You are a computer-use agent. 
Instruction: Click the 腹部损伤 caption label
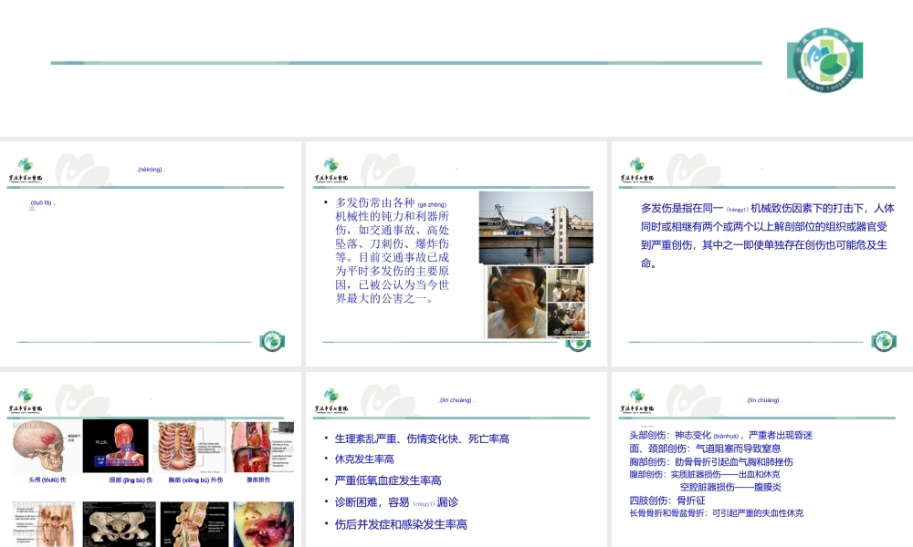259,480
